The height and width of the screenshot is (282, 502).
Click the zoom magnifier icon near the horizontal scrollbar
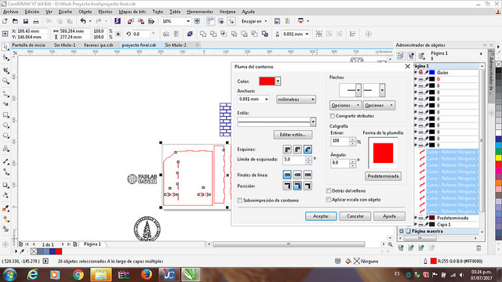(x=391, y=244)
